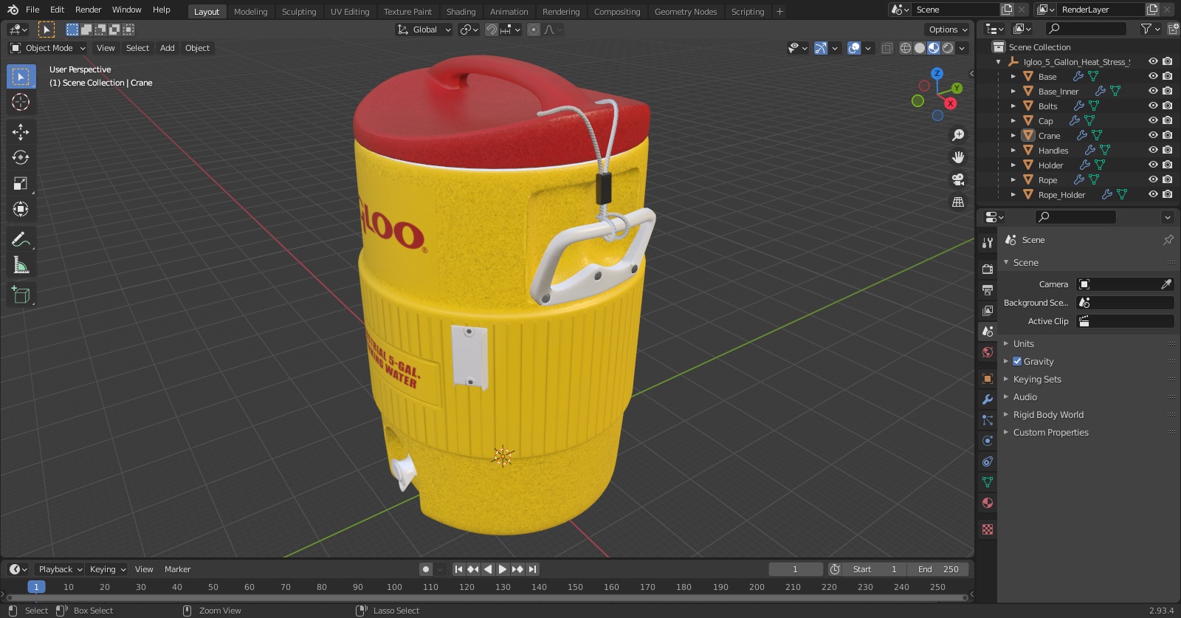
Task: Open the Marker menu in timeline
Action: (177, 569)
